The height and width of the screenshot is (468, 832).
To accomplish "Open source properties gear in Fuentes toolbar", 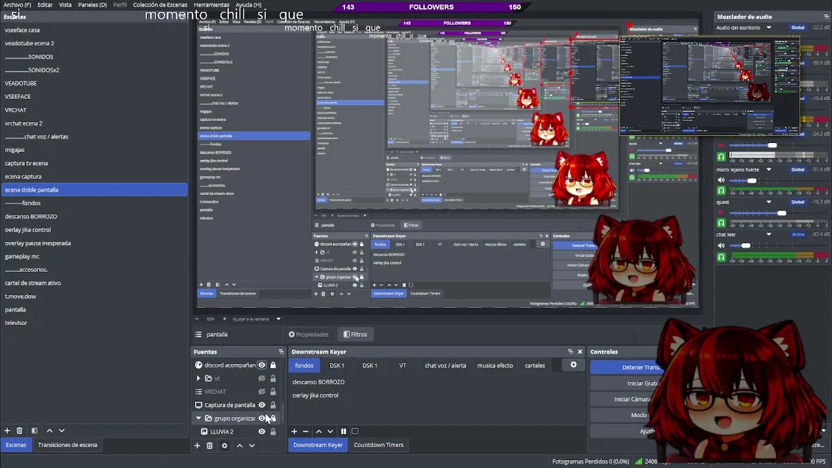I will [x=224, y=445].
